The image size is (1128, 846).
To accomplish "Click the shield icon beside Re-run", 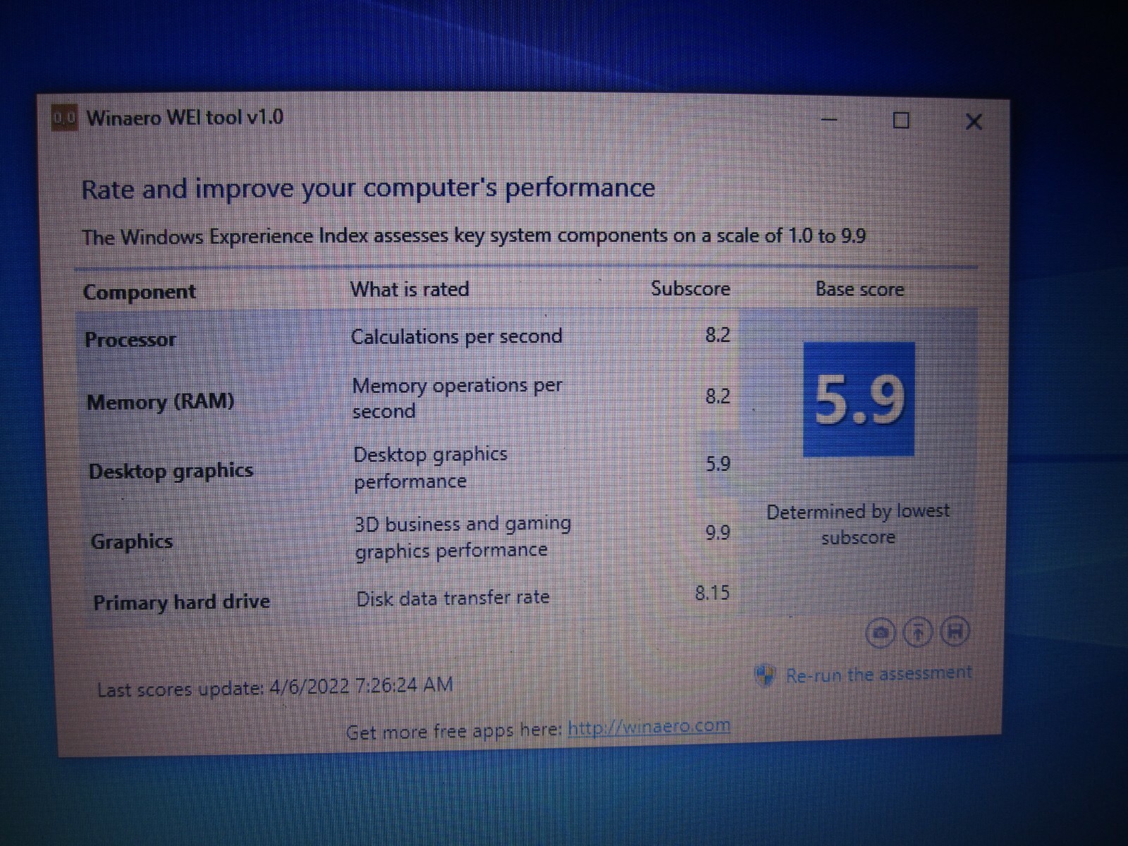I will (765, 675).
